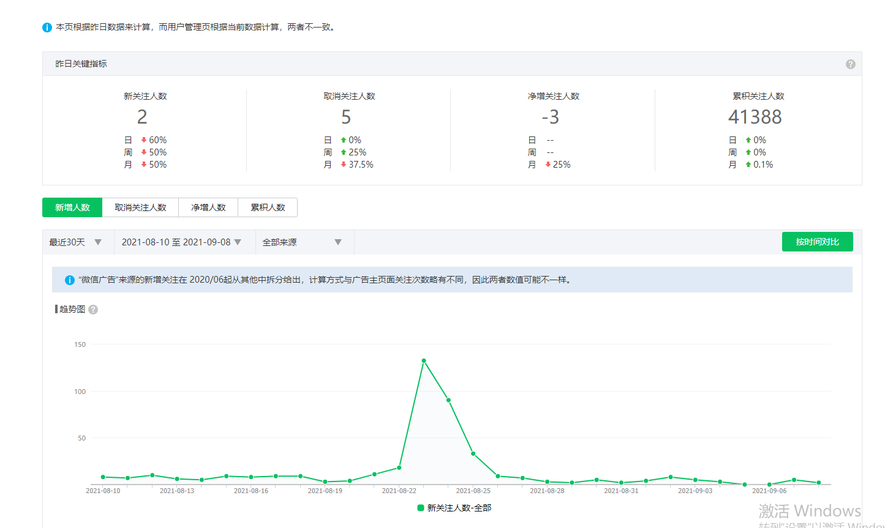Viewport: 885px width, 528px height.
Task: Open the 全部来源 source dropdown
Action: 301,242
